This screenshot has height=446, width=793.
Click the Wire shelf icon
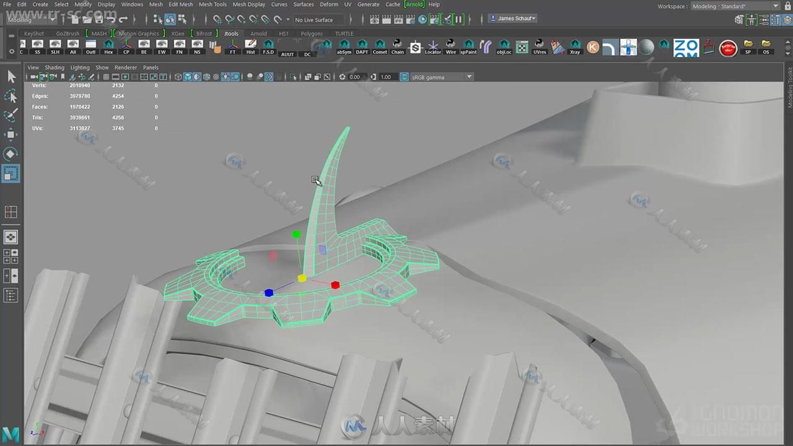(450, 47)
